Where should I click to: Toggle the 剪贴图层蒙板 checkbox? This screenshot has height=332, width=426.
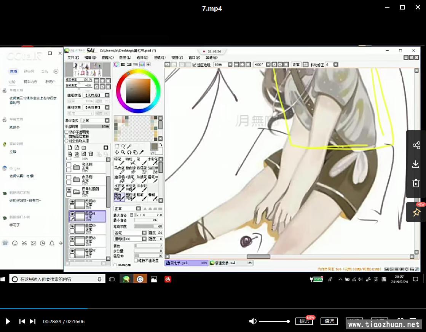click(67, 136)
